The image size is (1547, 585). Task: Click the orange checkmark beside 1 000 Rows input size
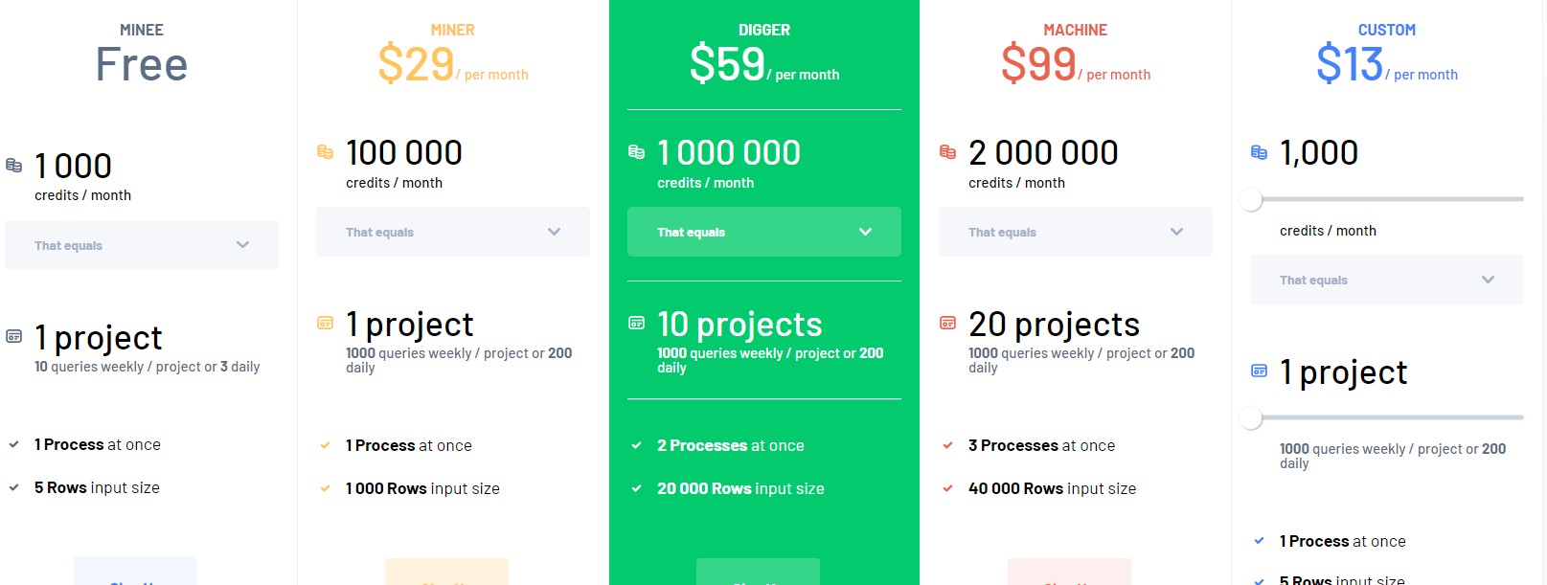click(326, 488)
